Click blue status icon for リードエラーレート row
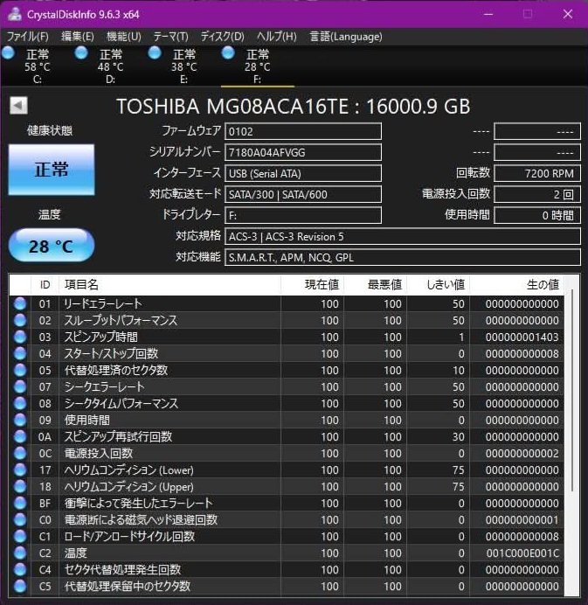Image resolution: width=588 pixels, height=605 pixels. pos(20,303)
